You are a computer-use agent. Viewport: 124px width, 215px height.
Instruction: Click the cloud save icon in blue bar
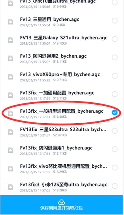tap(61, 202)
